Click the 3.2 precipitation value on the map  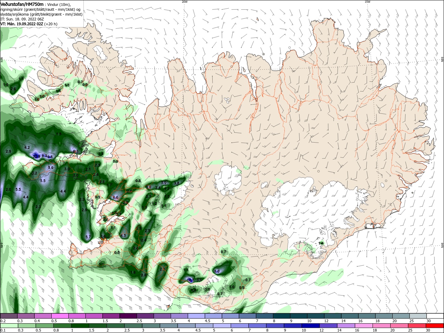34,173
